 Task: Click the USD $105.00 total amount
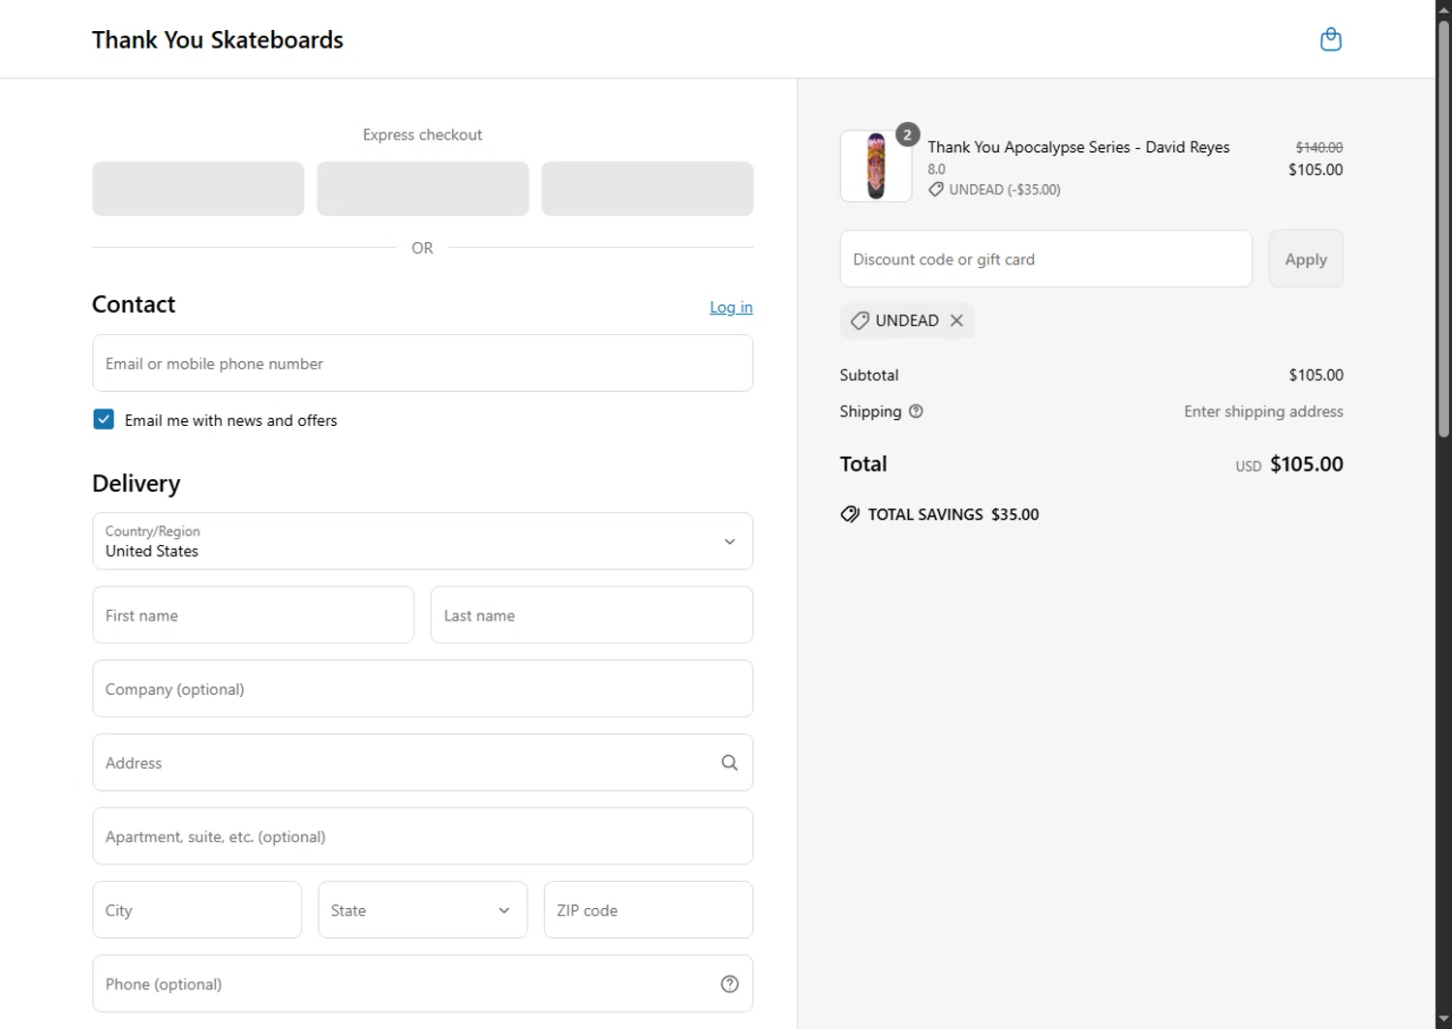coord(1289,465)
